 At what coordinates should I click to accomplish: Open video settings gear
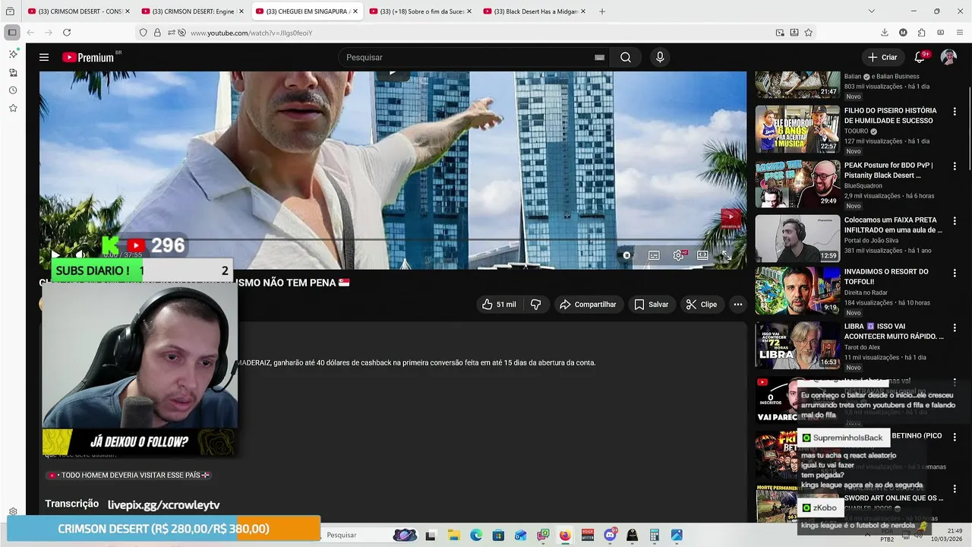pos(678,255)
